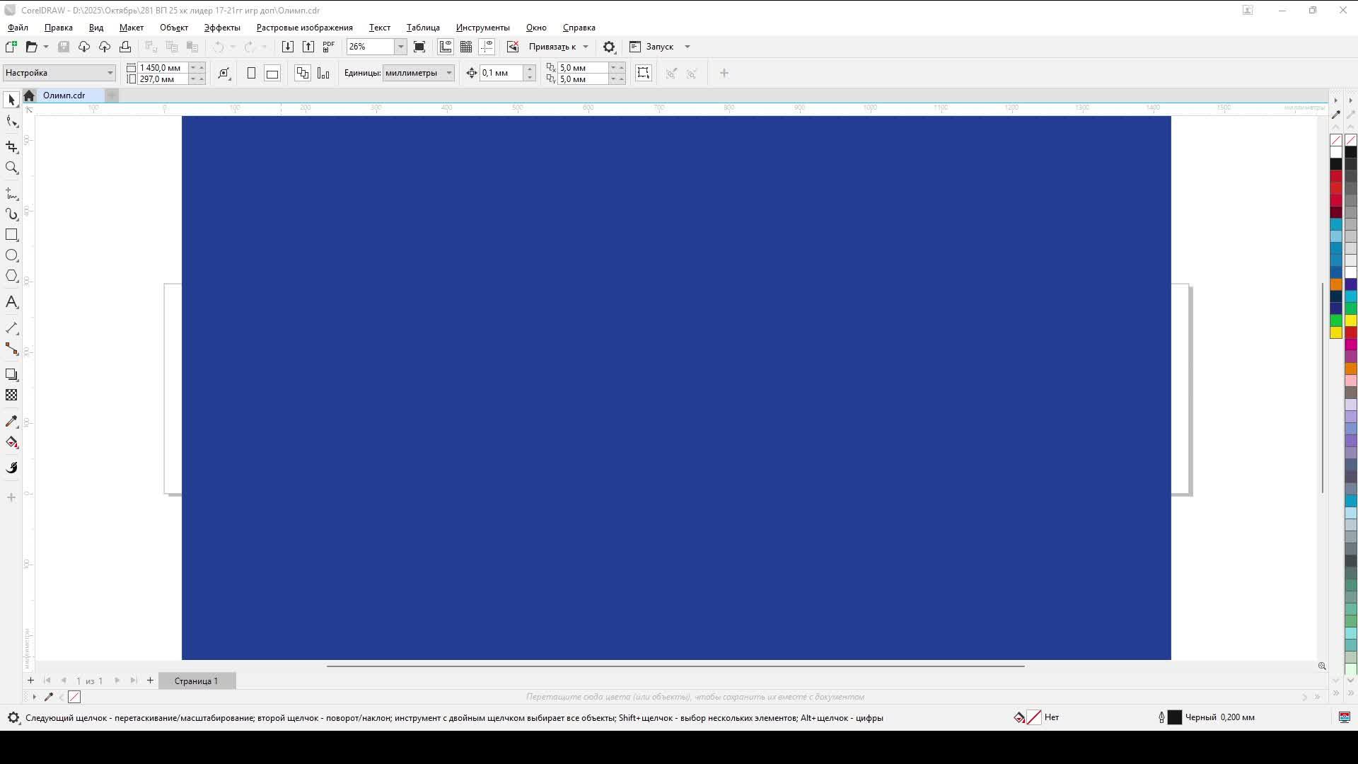Toggle the document rulers visibility
The height and width of the screenshot is (764, 1358).
[446, 47]
